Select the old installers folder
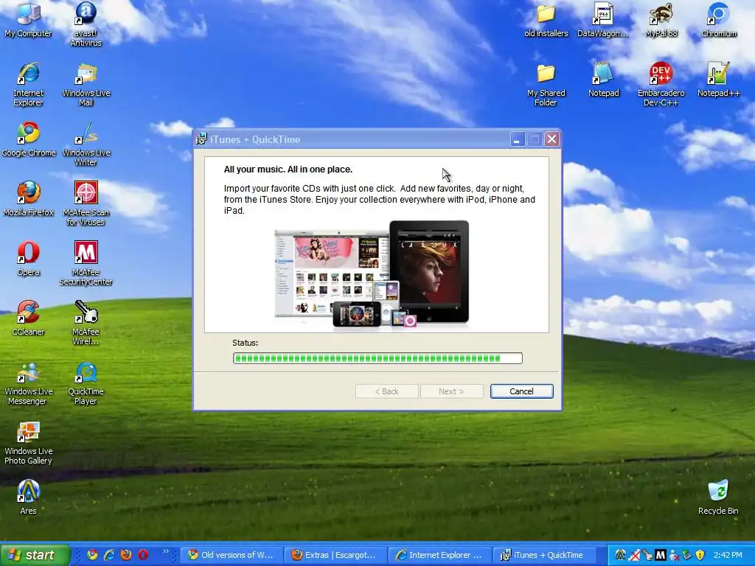The height and width of the screenshot is (566, 755). point(546,20)
